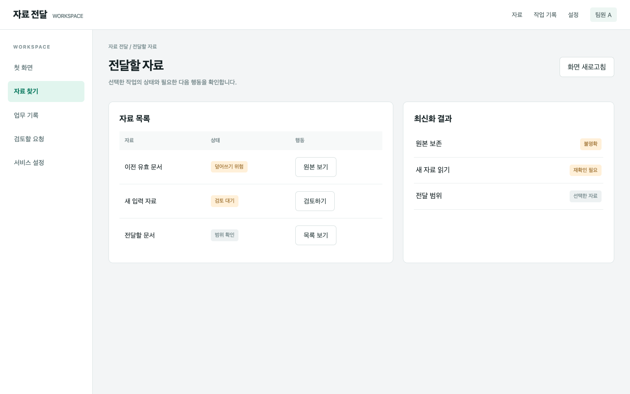Go to 자료 in top navigation
Viewport: 630px width, 394px height.
click(517, 15)
